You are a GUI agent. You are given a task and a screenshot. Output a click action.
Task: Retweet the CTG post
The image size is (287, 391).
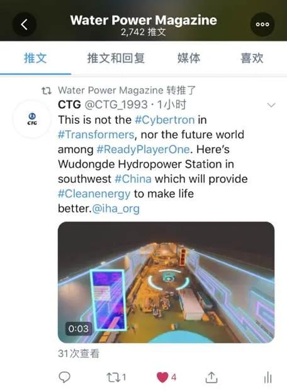(116, 377)
